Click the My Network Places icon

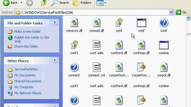click(10, 93)
